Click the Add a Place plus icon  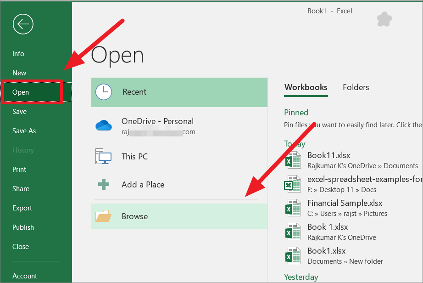[104, 184]
